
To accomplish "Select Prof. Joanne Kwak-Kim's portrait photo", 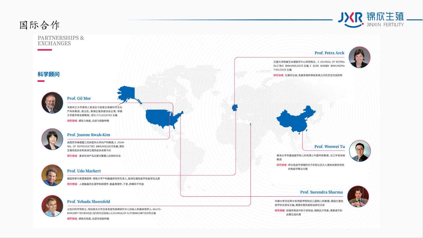I will [52, 139].
